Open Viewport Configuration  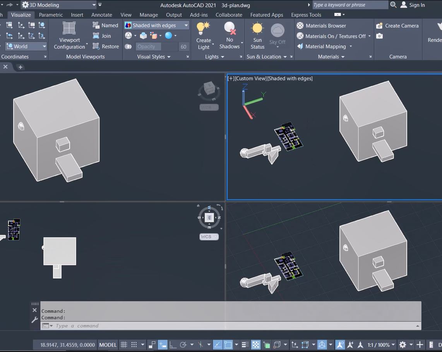69,35
